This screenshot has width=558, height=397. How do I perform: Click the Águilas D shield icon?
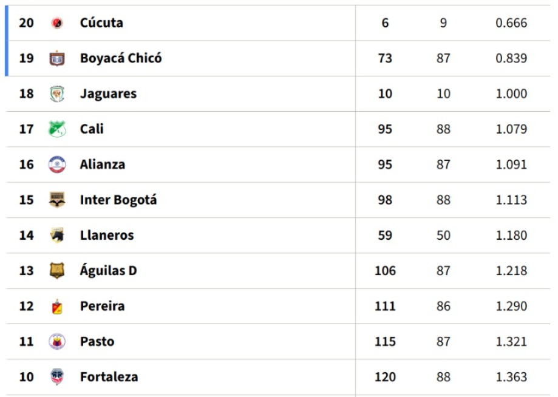pos(57,271)
